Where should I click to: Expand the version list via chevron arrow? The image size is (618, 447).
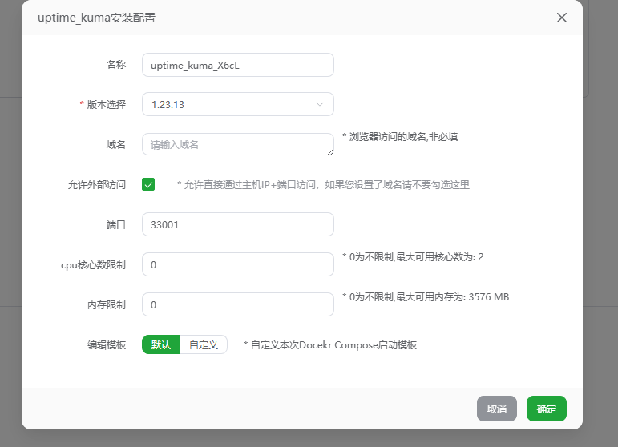point(320,104)
